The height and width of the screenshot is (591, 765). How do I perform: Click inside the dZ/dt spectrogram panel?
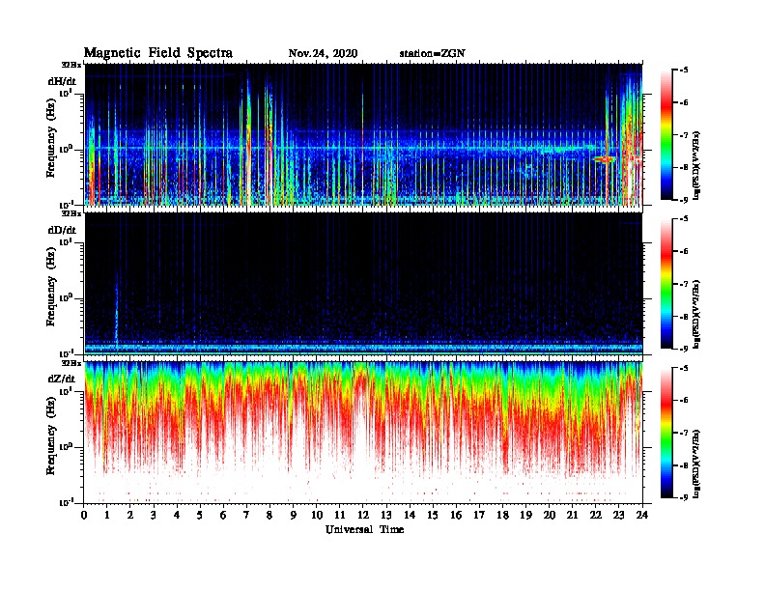(363, 433)
